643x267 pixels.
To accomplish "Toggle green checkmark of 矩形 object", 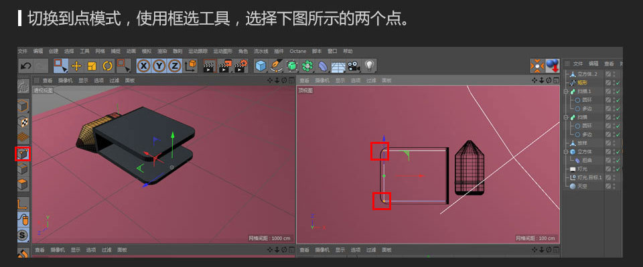I will pos(618,83).
